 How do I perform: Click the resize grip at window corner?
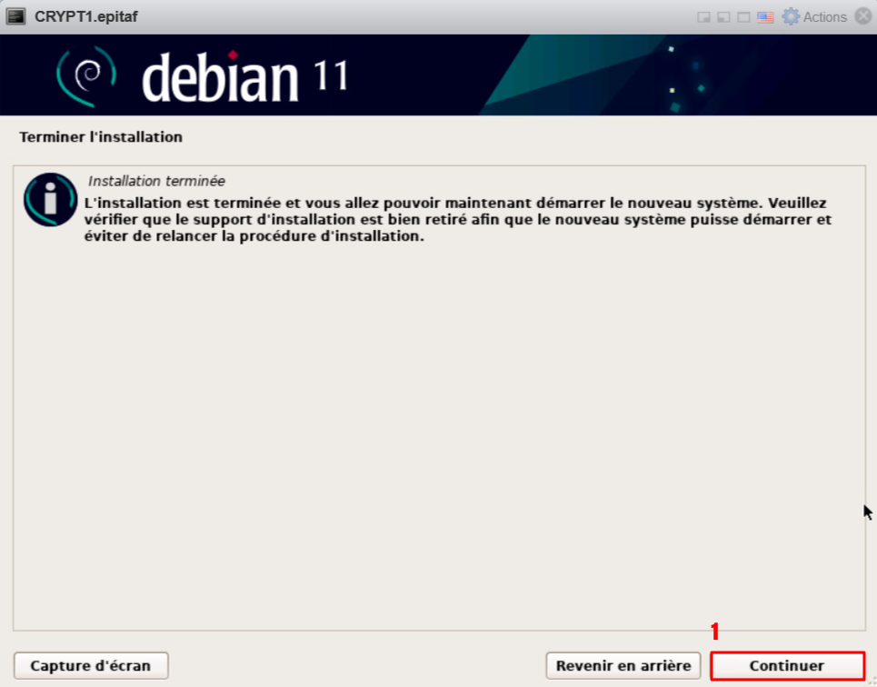pos(870,680)
